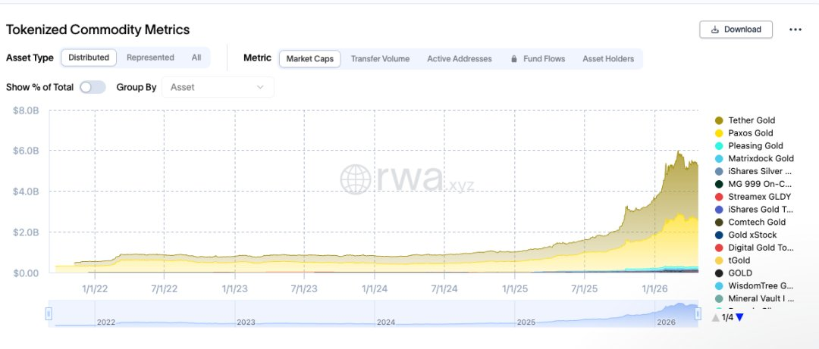
Task: Click the Download button
Action: [x=736, y=30]
